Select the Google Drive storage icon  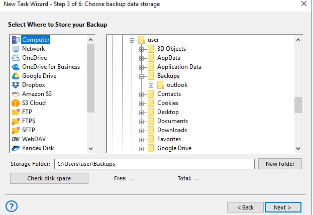click(x=16, y=76)
